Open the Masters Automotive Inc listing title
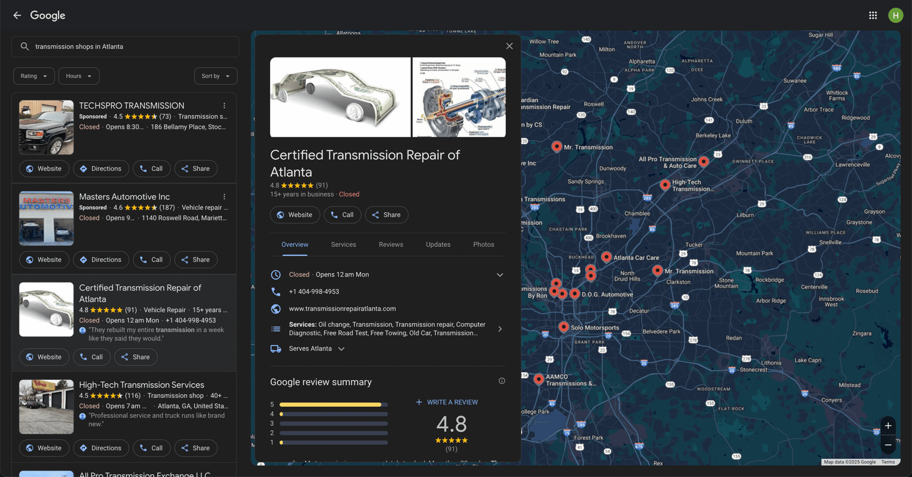Image resolution: width=912 pixels, height=477 pixels. [124, 197]
